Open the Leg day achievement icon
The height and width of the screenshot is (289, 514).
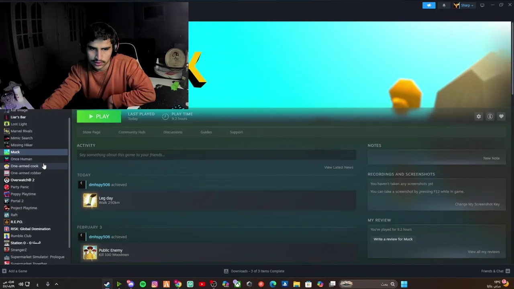[x=90, y=200]
